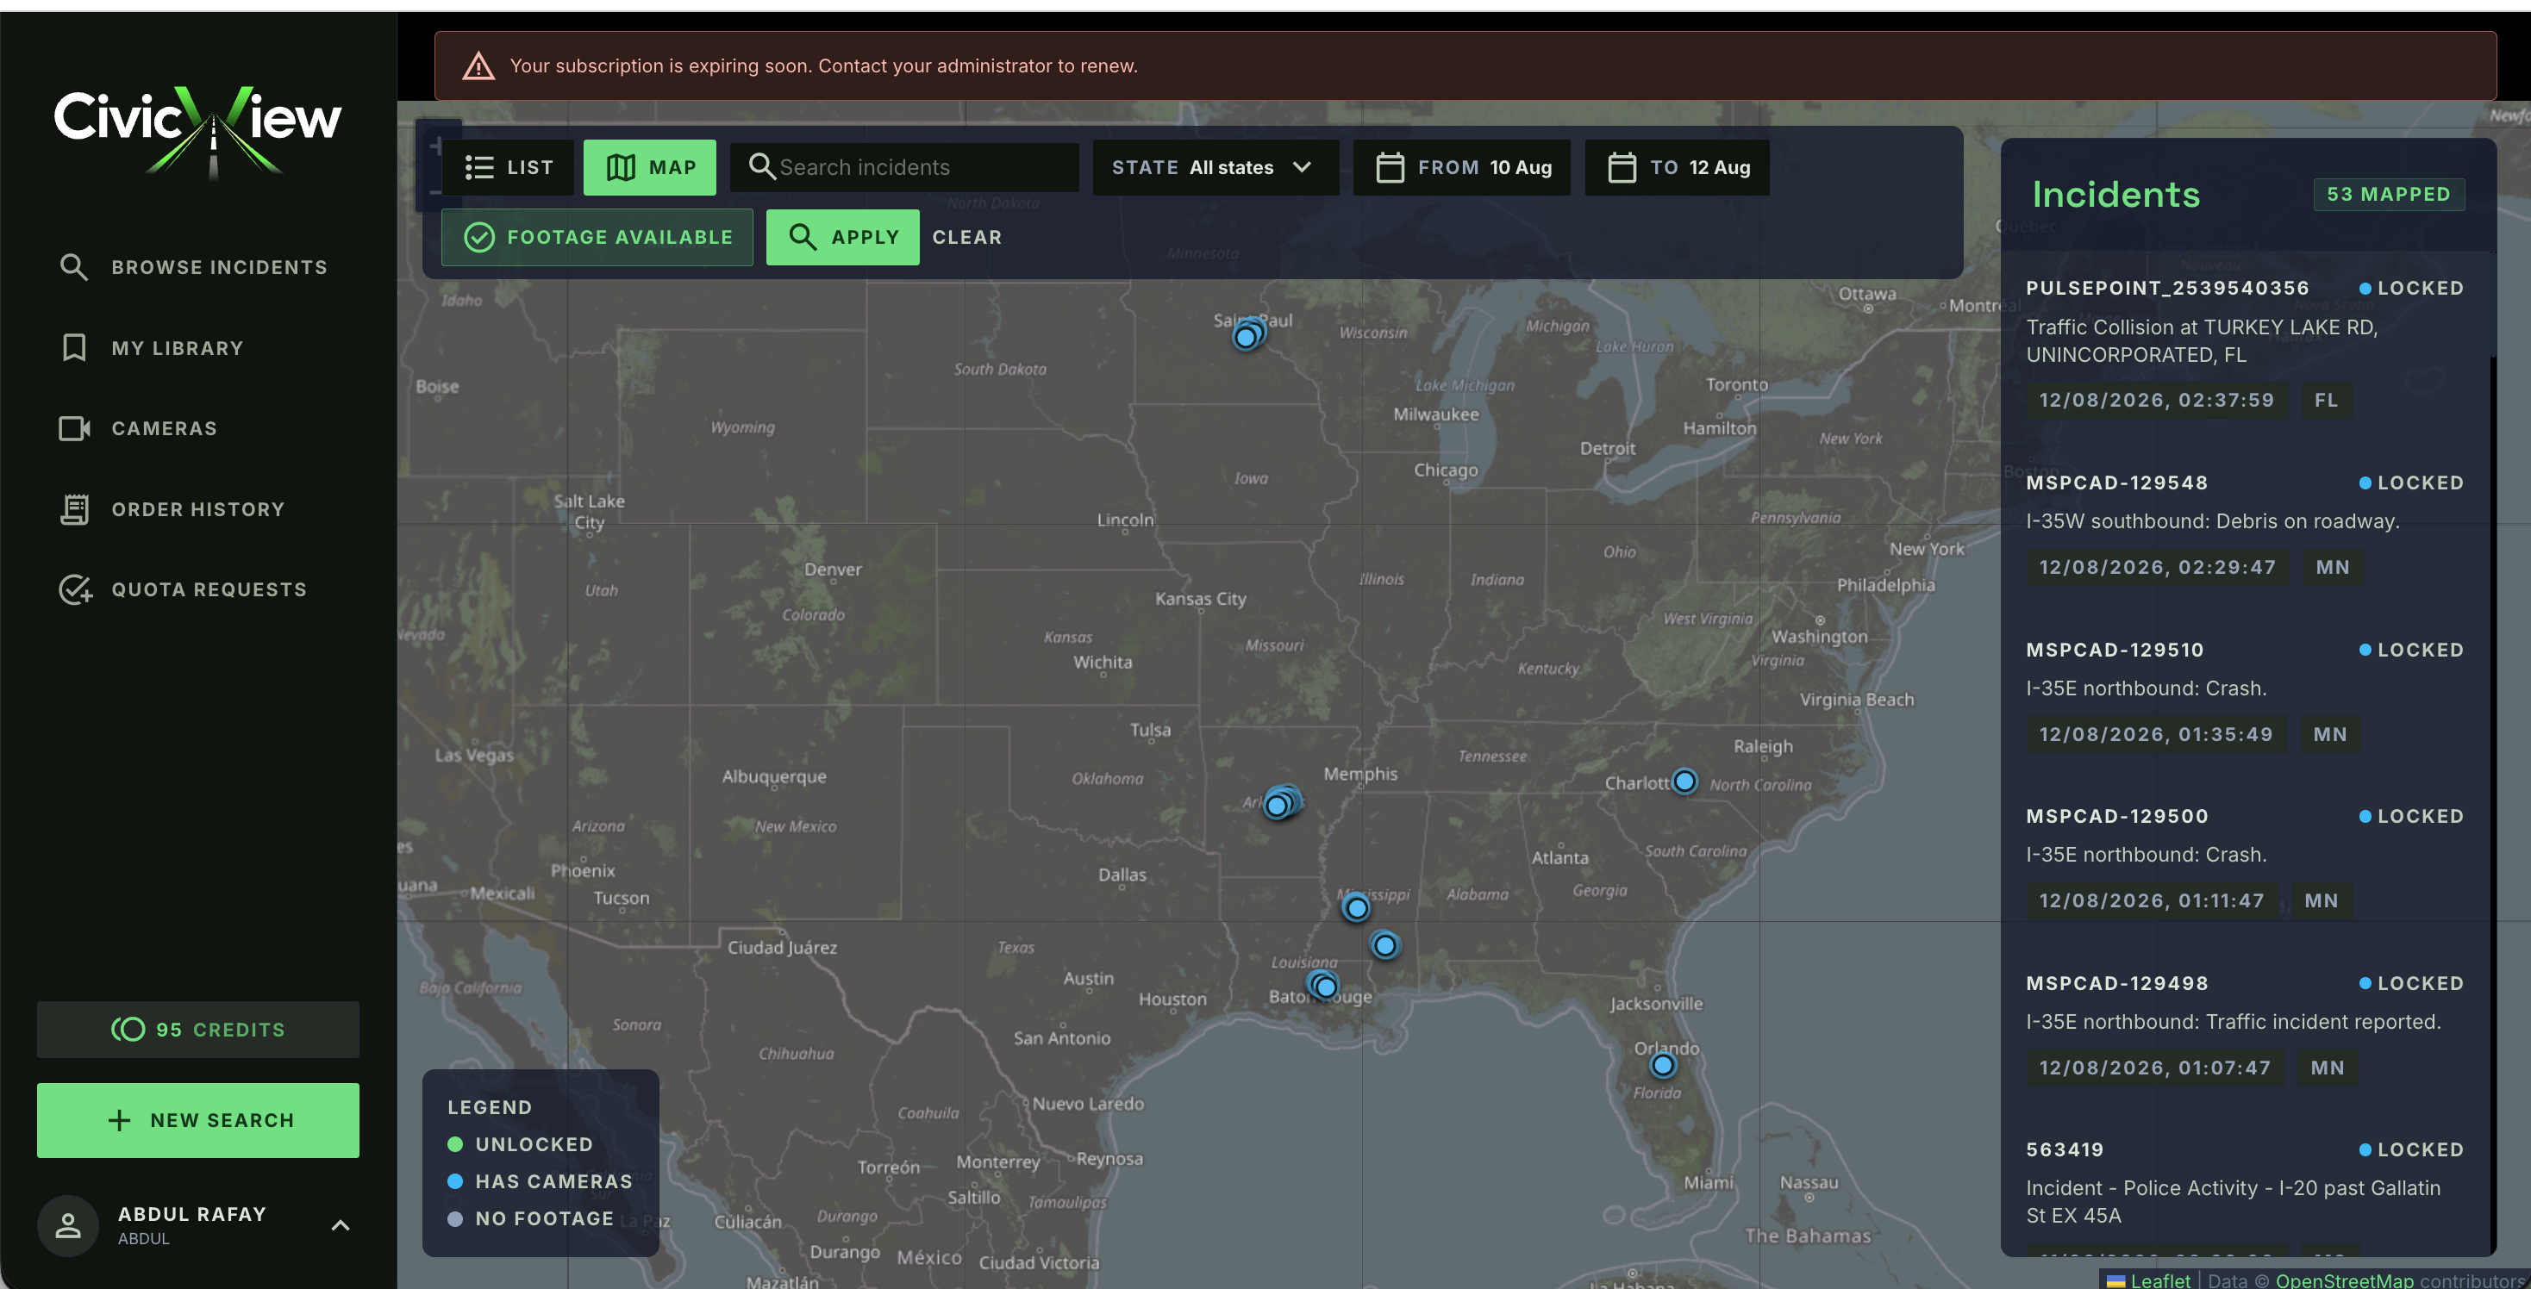
Task: Open the From 10 Aug date picker
Action: (x=1461, y=168)
